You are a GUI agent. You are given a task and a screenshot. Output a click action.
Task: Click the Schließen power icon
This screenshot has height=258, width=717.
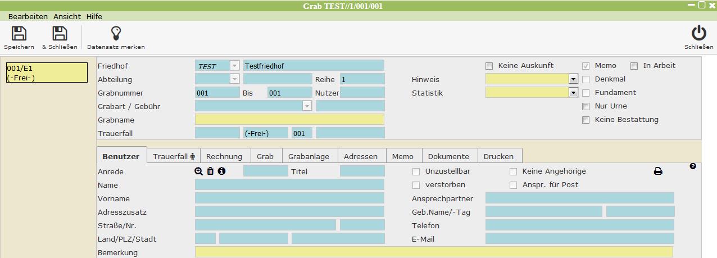point(698,34)
